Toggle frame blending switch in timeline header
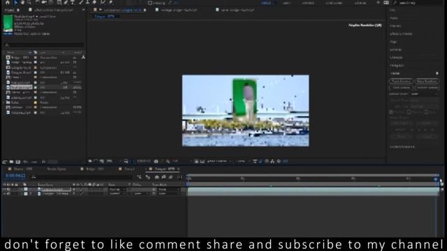Screen dimensions: 447x251 pos(163,177)
